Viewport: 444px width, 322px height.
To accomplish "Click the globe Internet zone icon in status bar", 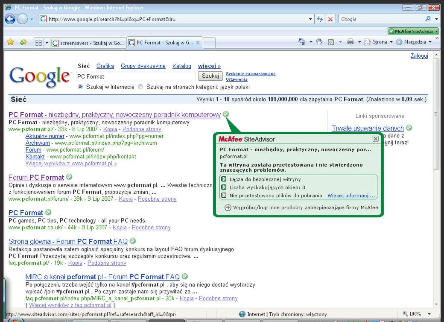I will point(242,314).
